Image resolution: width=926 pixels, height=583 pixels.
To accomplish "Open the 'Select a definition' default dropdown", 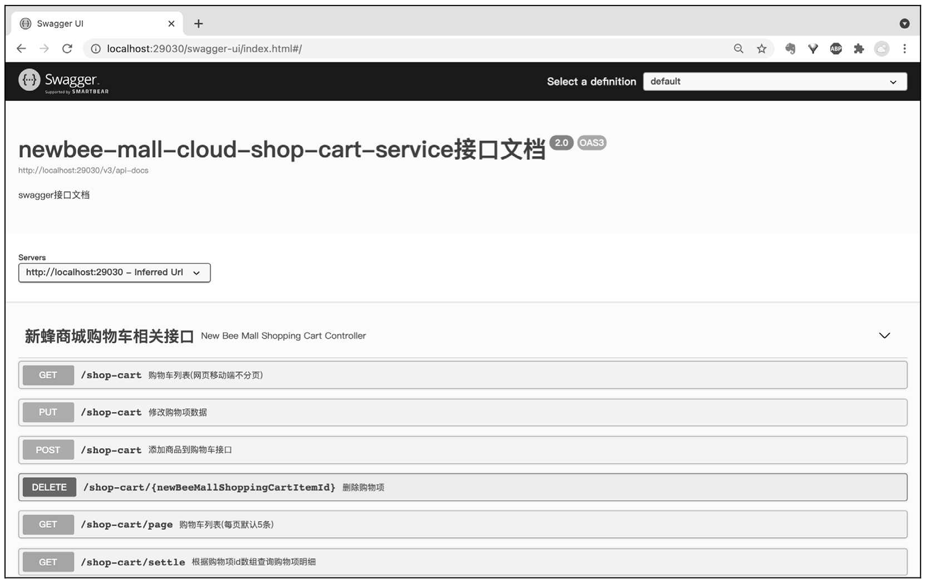I will [775, 81].
